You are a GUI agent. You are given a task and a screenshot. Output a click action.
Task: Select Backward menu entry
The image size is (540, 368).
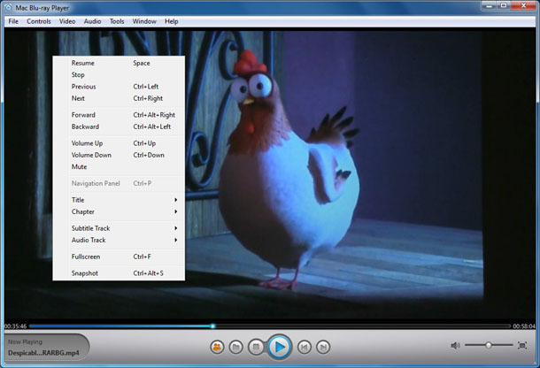119,126
